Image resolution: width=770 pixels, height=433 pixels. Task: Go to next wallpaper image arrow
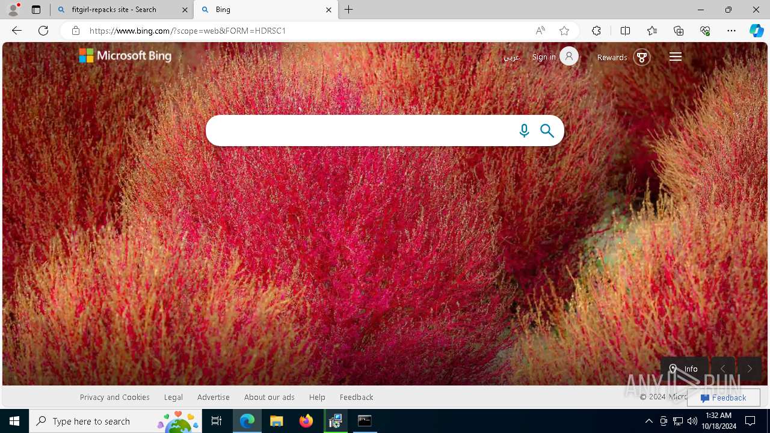(x=750, y=369)
